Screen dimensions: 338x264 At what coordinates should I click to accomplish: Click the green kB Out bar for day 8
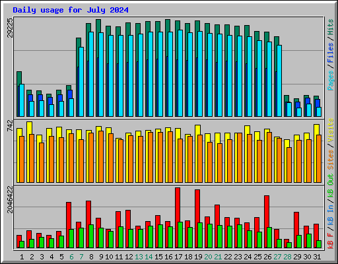click(x=91, y=236)
